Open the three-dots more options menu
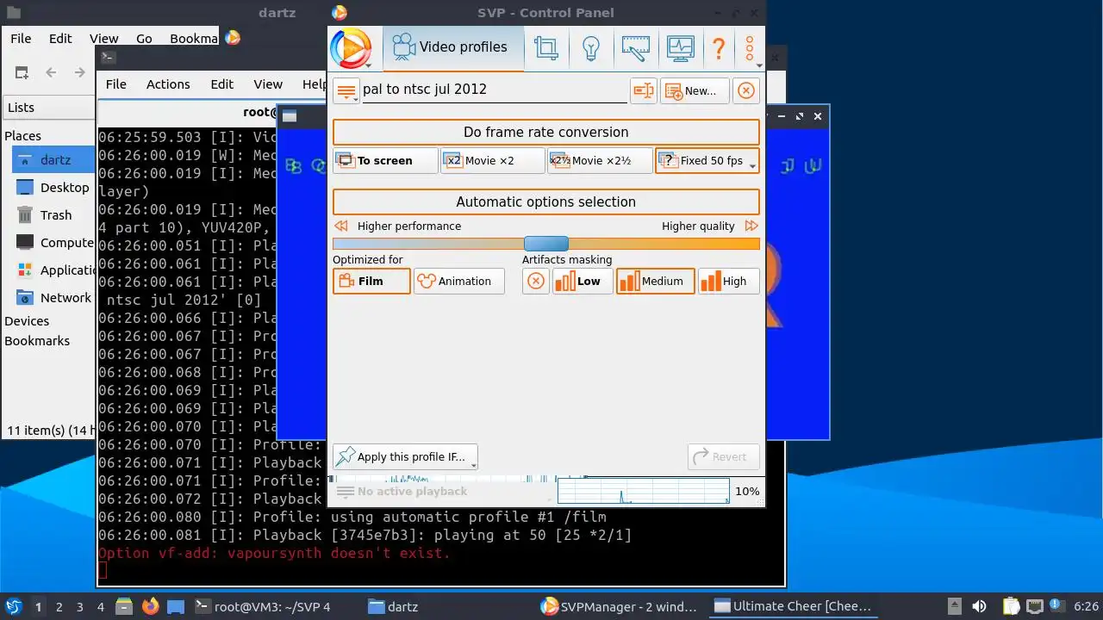The width and height of the screenshot is (1103, 620). pos(750,48)
